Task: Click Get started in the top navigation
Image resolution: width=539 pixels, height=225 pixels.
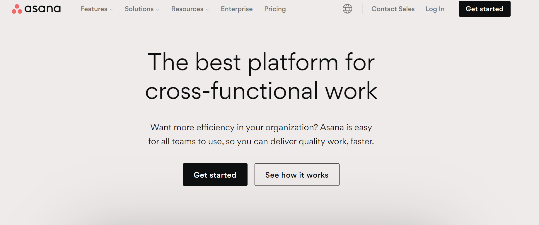Action: [x=485, y=9]
